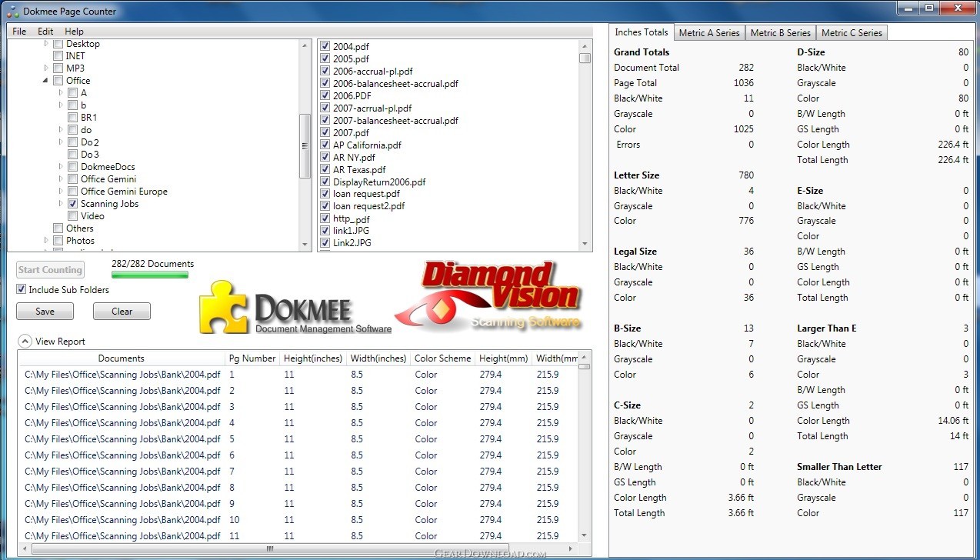Switch to the Metric A Series tab

point(708,32)
